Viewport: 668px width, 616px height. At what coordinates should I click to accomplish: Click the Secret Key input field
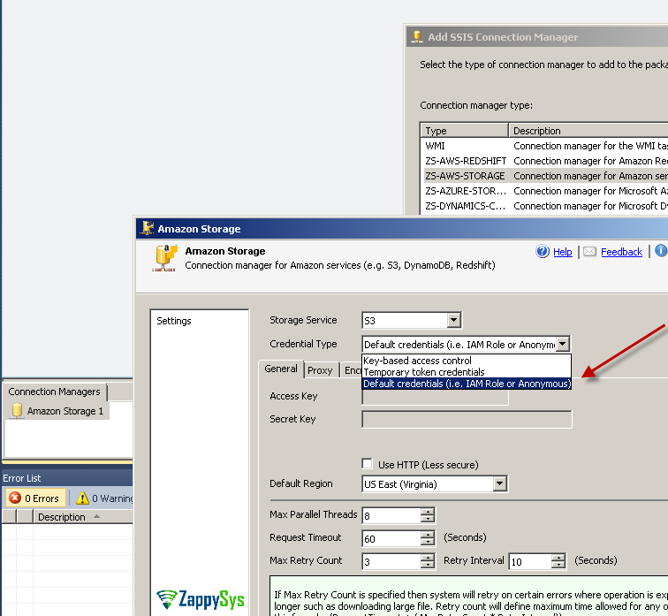click(x=467, y=419)
